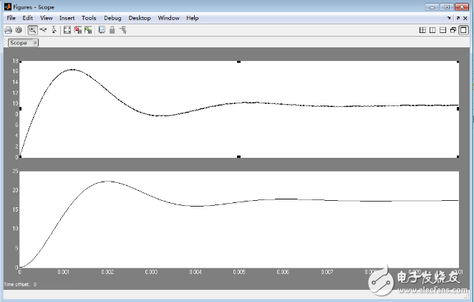Click the upper plot axes area
Viewport: 474px width, 302px height.
click(x=238, y=109)
